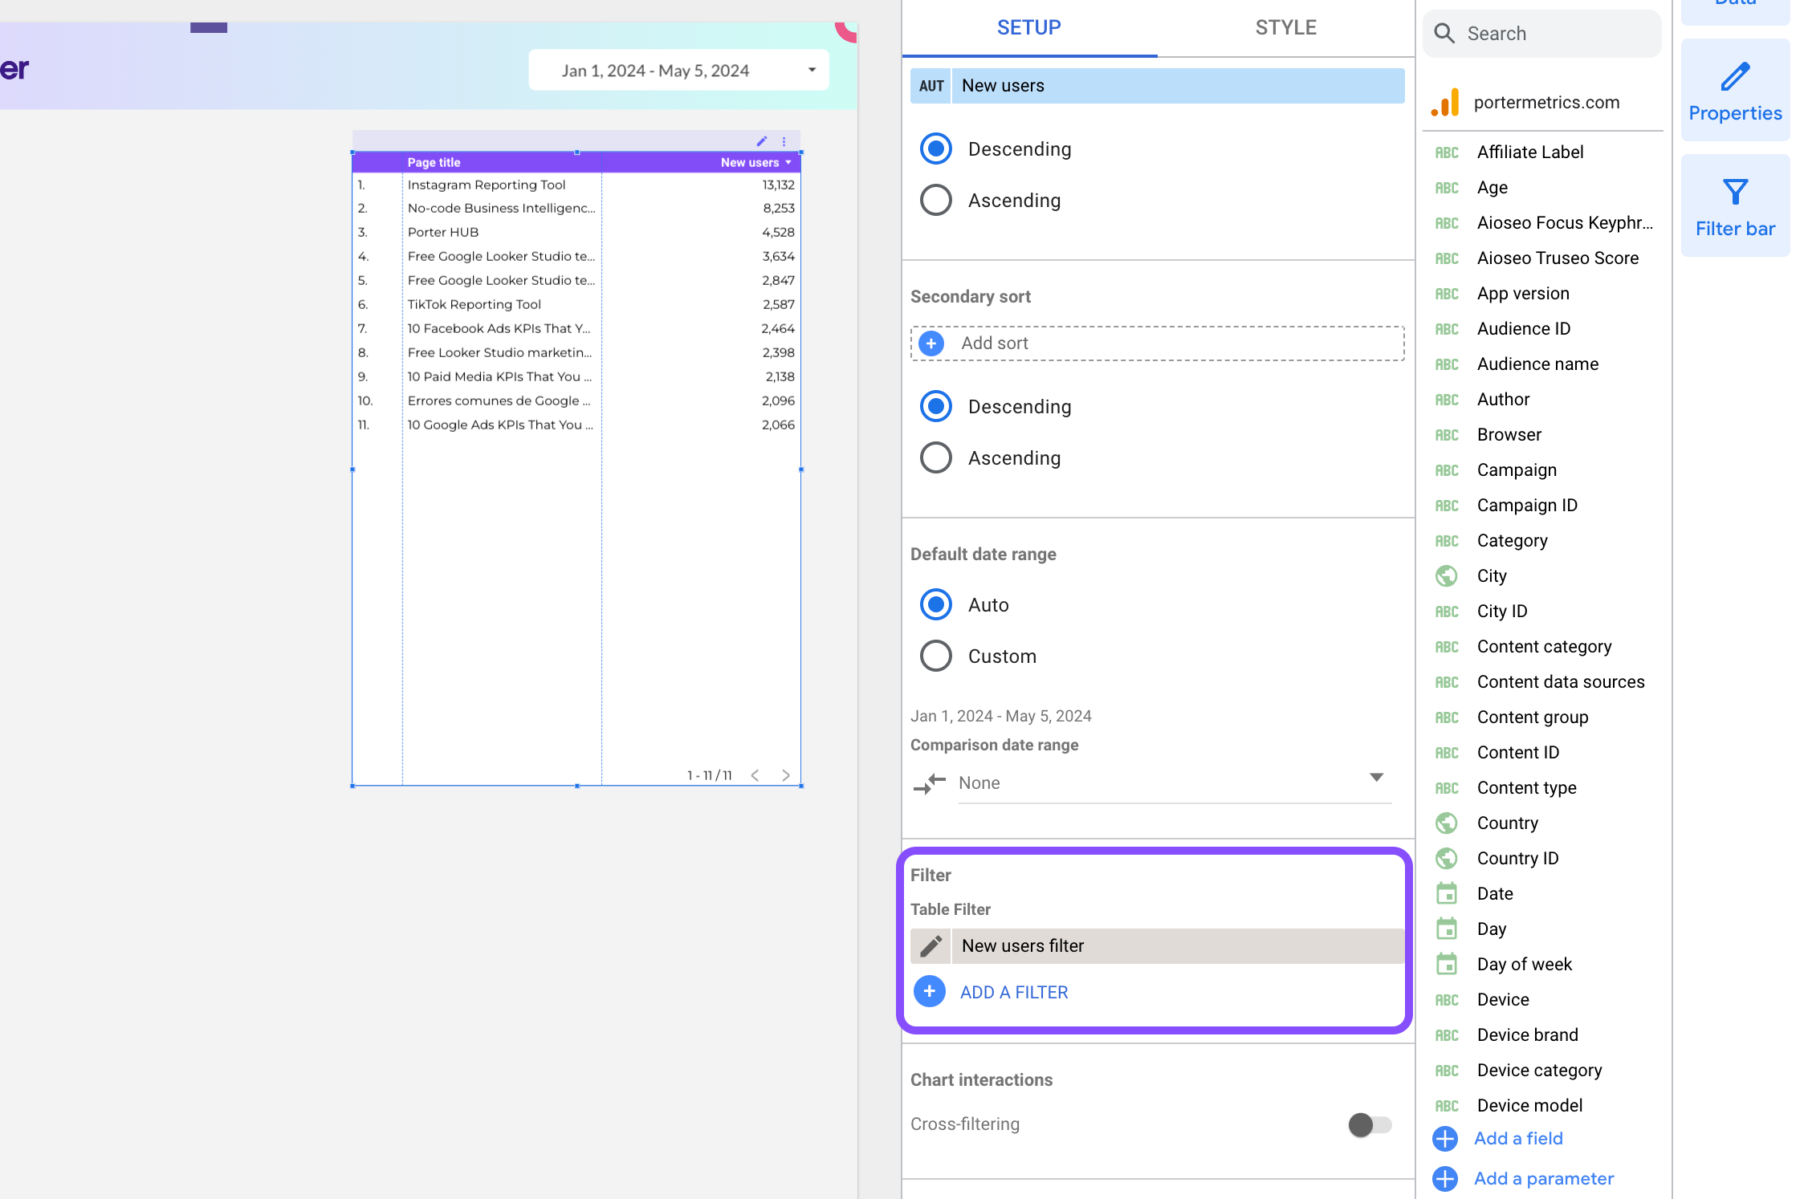Select the Aioseo Truseo Score field

pos(1558,258)
